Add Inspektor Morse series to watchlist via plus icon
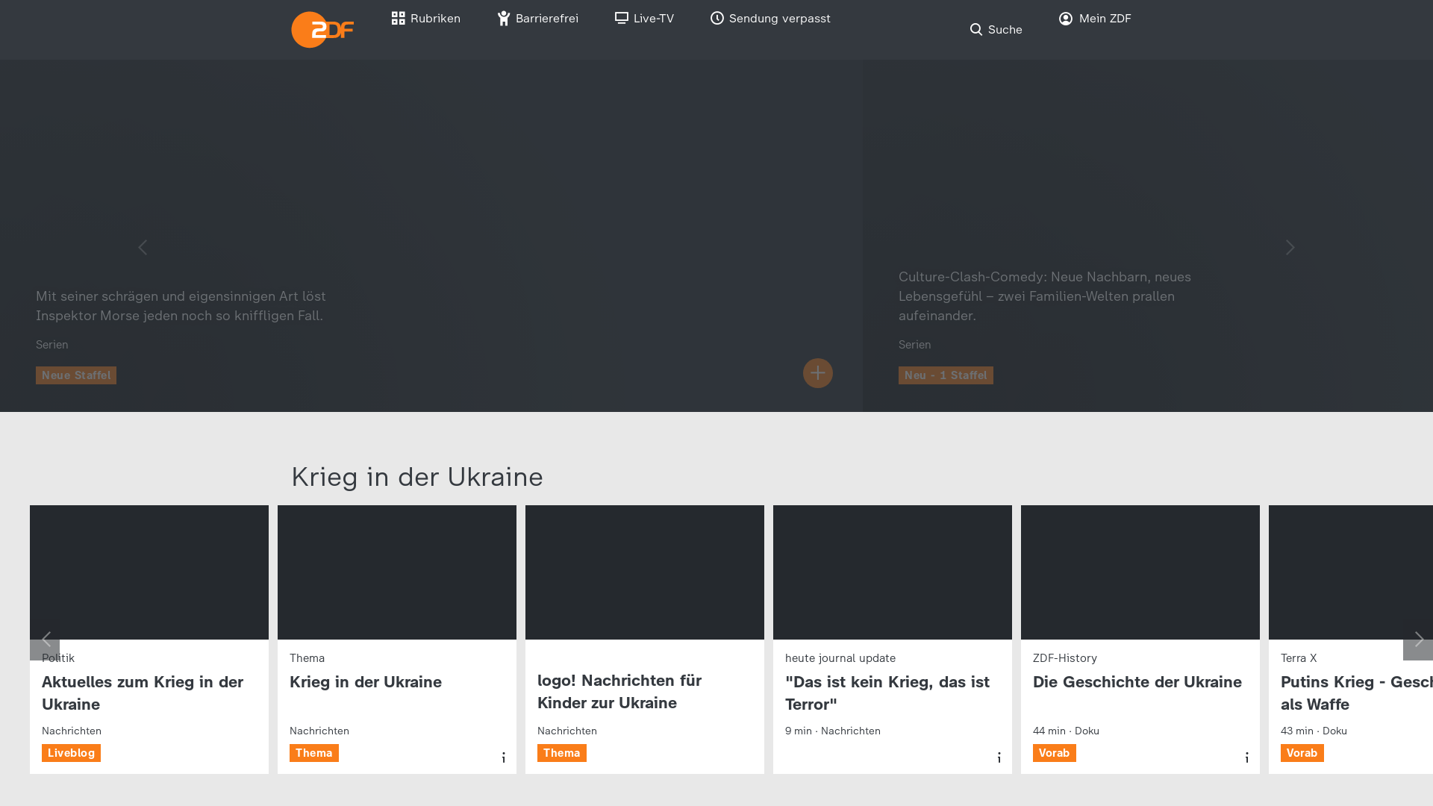Viewport: 1433px width, 806px height. (x=817, y=373)
